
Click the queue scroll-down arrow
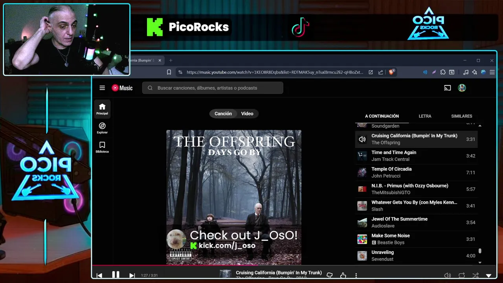[480, 262]
